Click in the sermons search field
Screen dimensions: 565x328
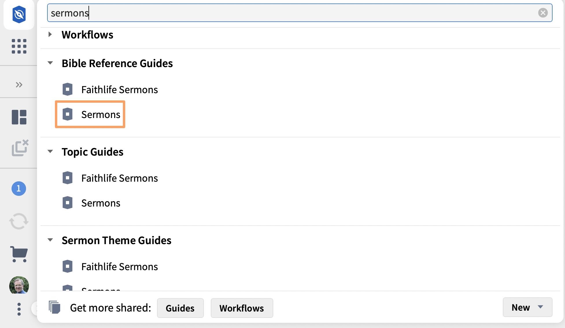coord(300,13)
